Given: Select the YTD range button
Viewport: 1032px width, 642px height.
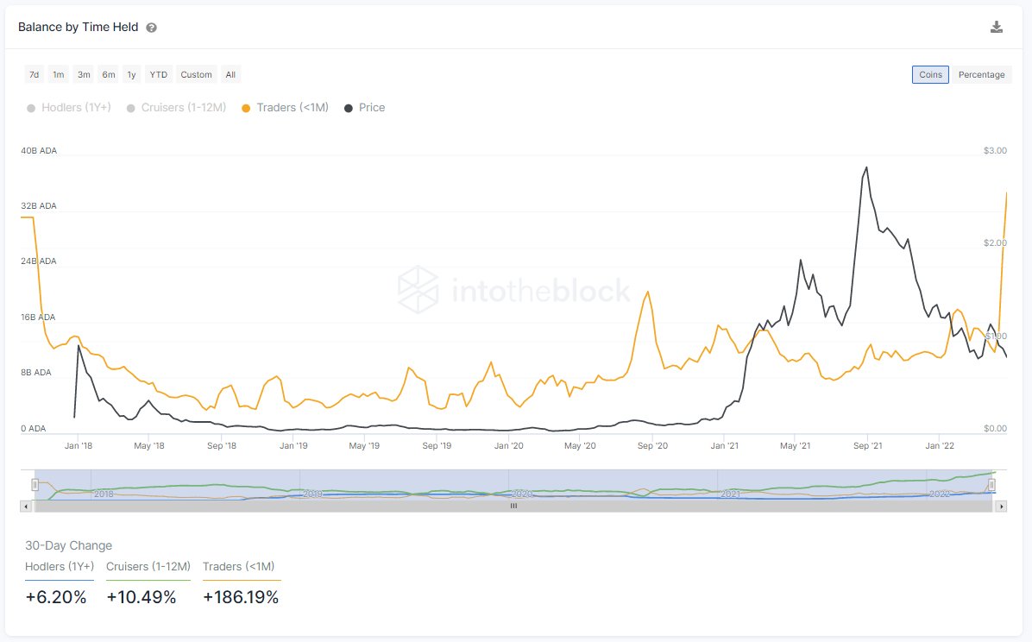Looking at the screenshot, I should (159, 75).
